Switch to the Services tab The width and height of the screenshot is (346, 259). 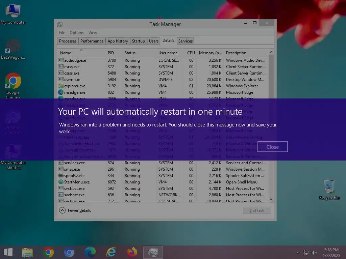pyautogui.click(x=186, y=41)
